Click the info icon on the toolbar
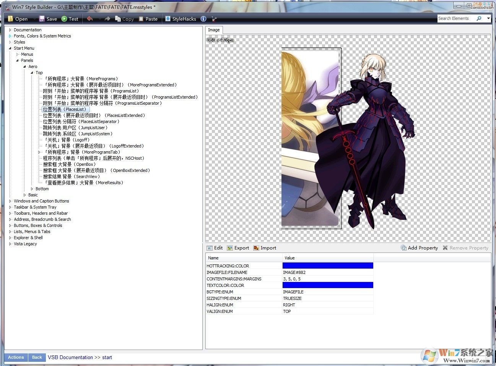This screenshot has height=366, width=496. pyautogui.click(x=203, y=18)
